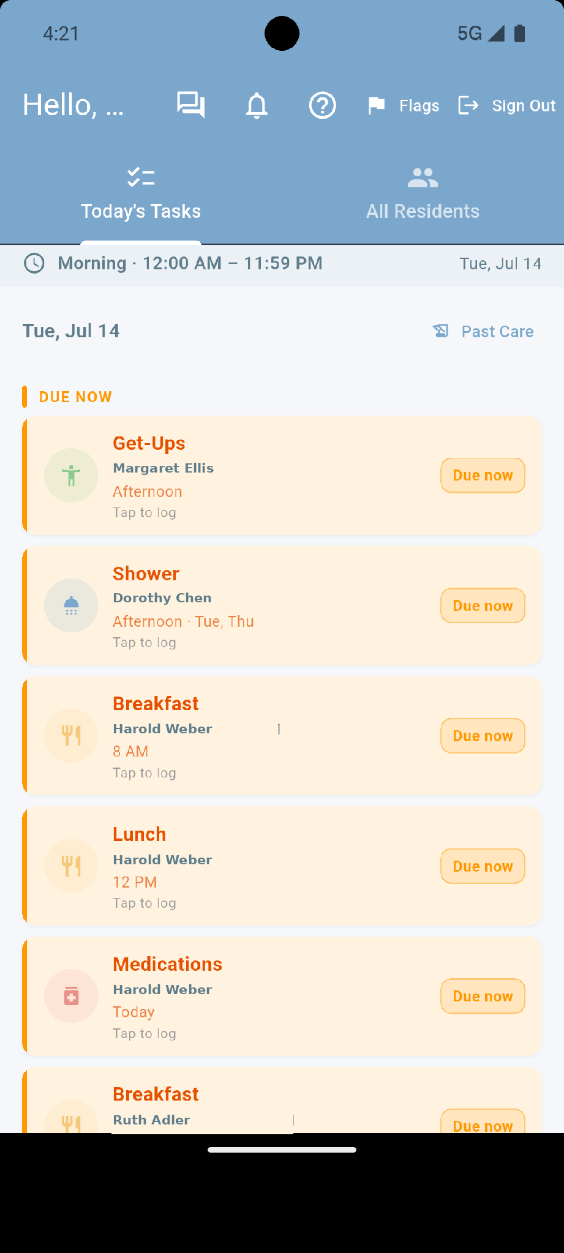
Task: Tap the Shower task icon
Action: 71,606
